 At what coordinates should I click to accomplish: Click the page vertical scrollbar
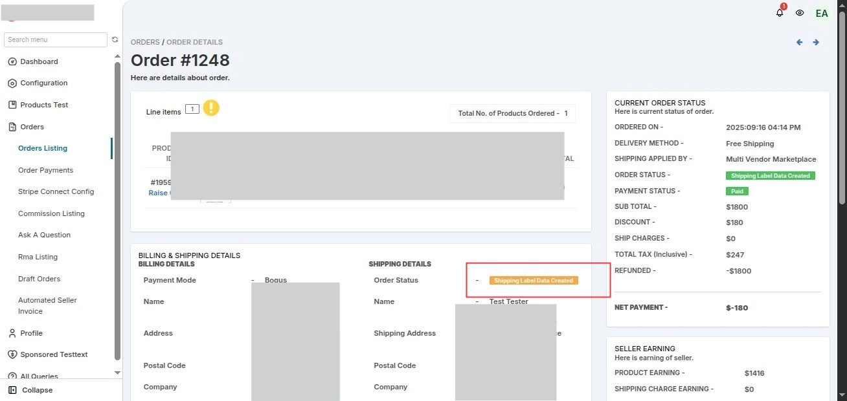(x=842, y=107)
